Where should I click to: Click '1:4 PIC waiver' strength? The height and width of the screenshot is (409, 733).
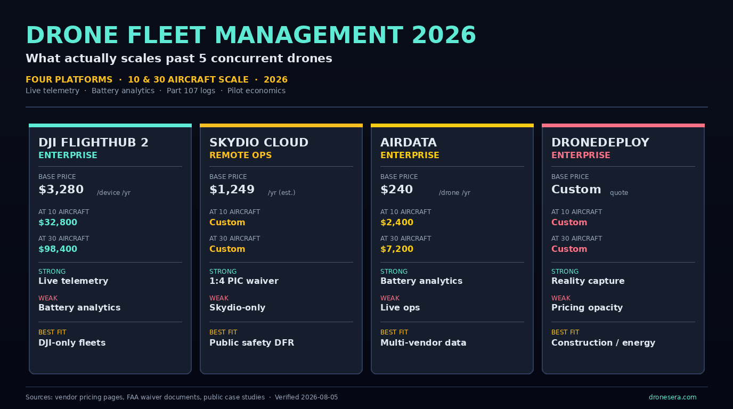click(244, 281)
